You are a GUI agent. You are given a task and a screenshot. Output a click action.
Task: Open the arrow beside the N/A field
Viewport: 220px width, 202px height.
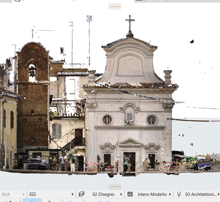coord(24,194)
